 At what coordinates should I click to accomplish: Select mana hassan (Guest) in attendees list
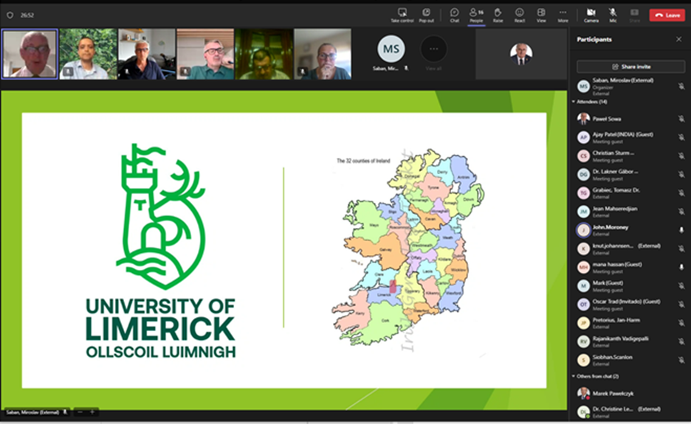pyautogui.click(x=630, y=267)
